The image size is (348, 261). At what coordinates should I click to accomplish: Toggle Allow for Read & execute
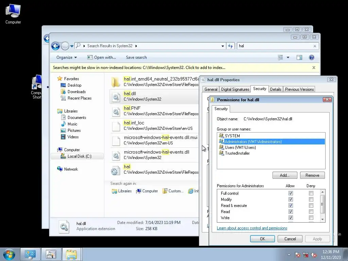(x=291, y=205)
